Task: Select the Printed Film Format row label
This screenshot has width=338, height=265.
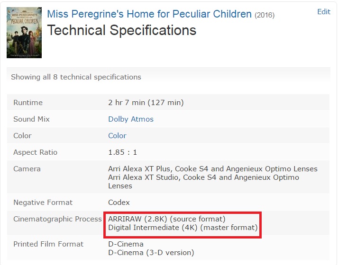Action: 48,244
